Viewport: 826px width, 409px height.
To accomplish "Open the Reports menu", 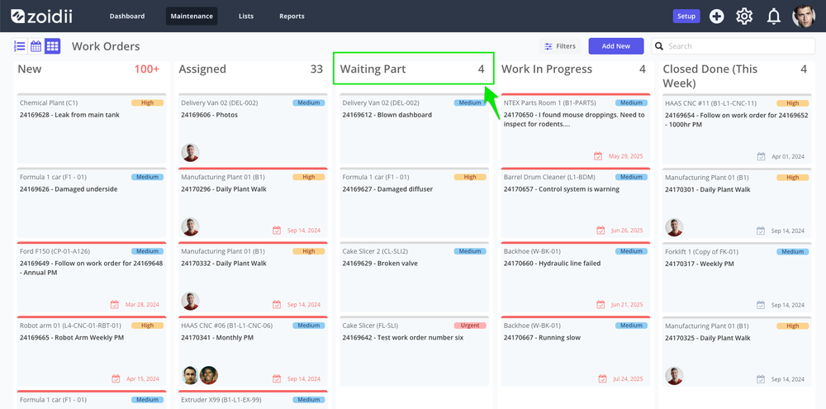I will click(292, 17).
